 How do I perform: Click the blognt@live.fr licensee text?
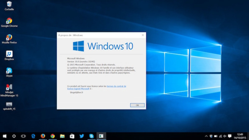pos(77,92)
